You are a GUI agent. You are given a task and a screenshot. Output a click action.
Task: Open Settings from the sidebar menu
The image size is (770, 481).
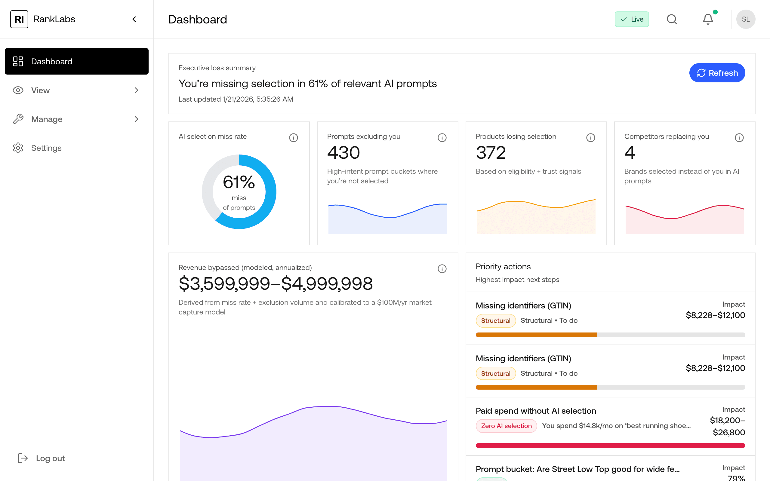click(46, 148)
